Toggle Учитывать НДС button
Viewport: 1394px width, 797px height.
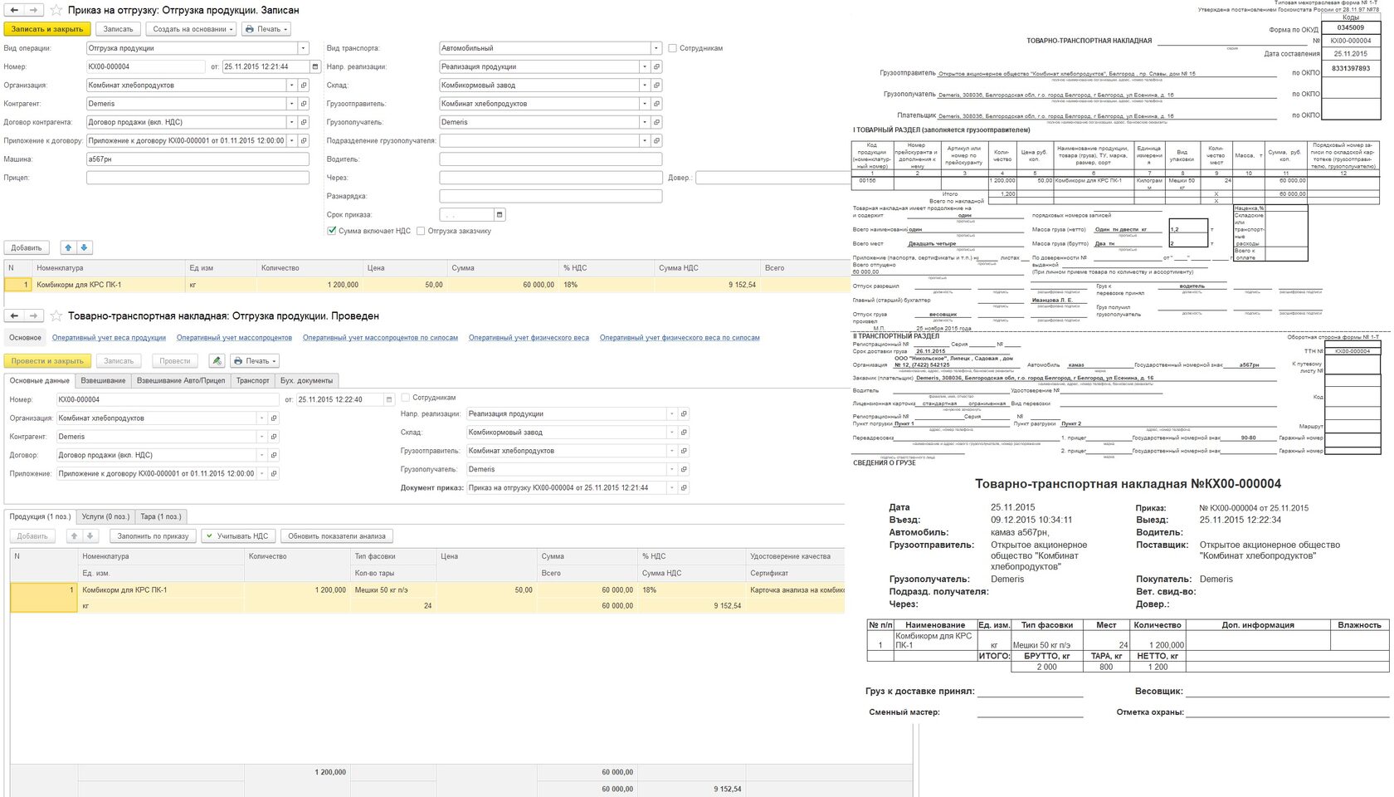[x=239, y=536]
